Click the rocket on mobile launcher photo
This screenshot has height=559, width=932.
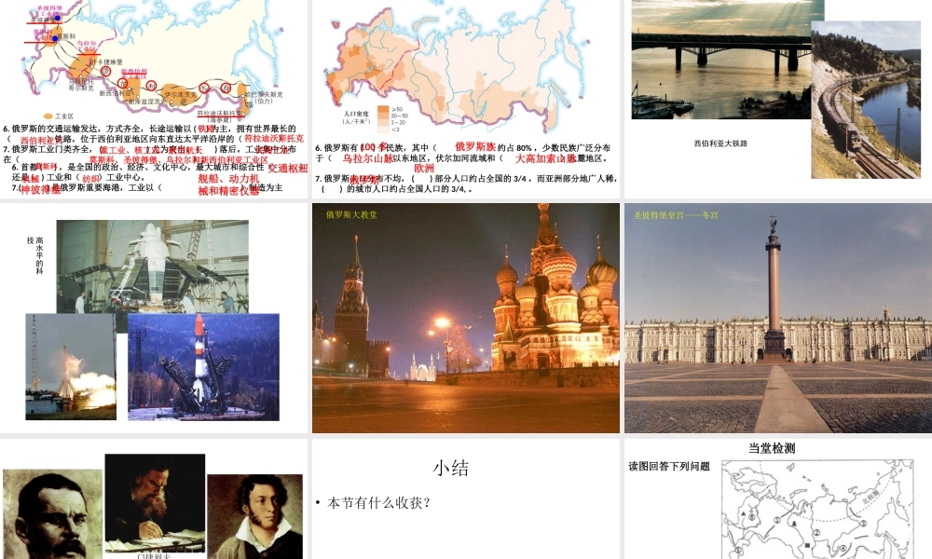click(x=203, y=367)
